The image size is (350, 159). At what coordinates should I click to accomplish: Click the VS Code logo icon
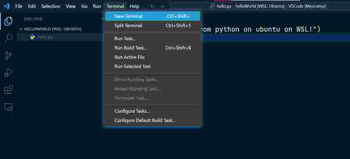pos(6,6)
